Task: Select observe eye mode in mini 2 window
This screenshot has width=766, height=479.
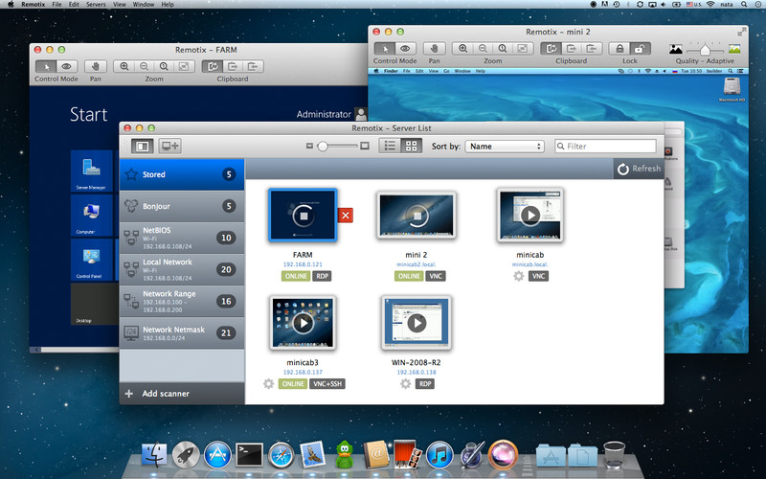Action: (405, 49)
